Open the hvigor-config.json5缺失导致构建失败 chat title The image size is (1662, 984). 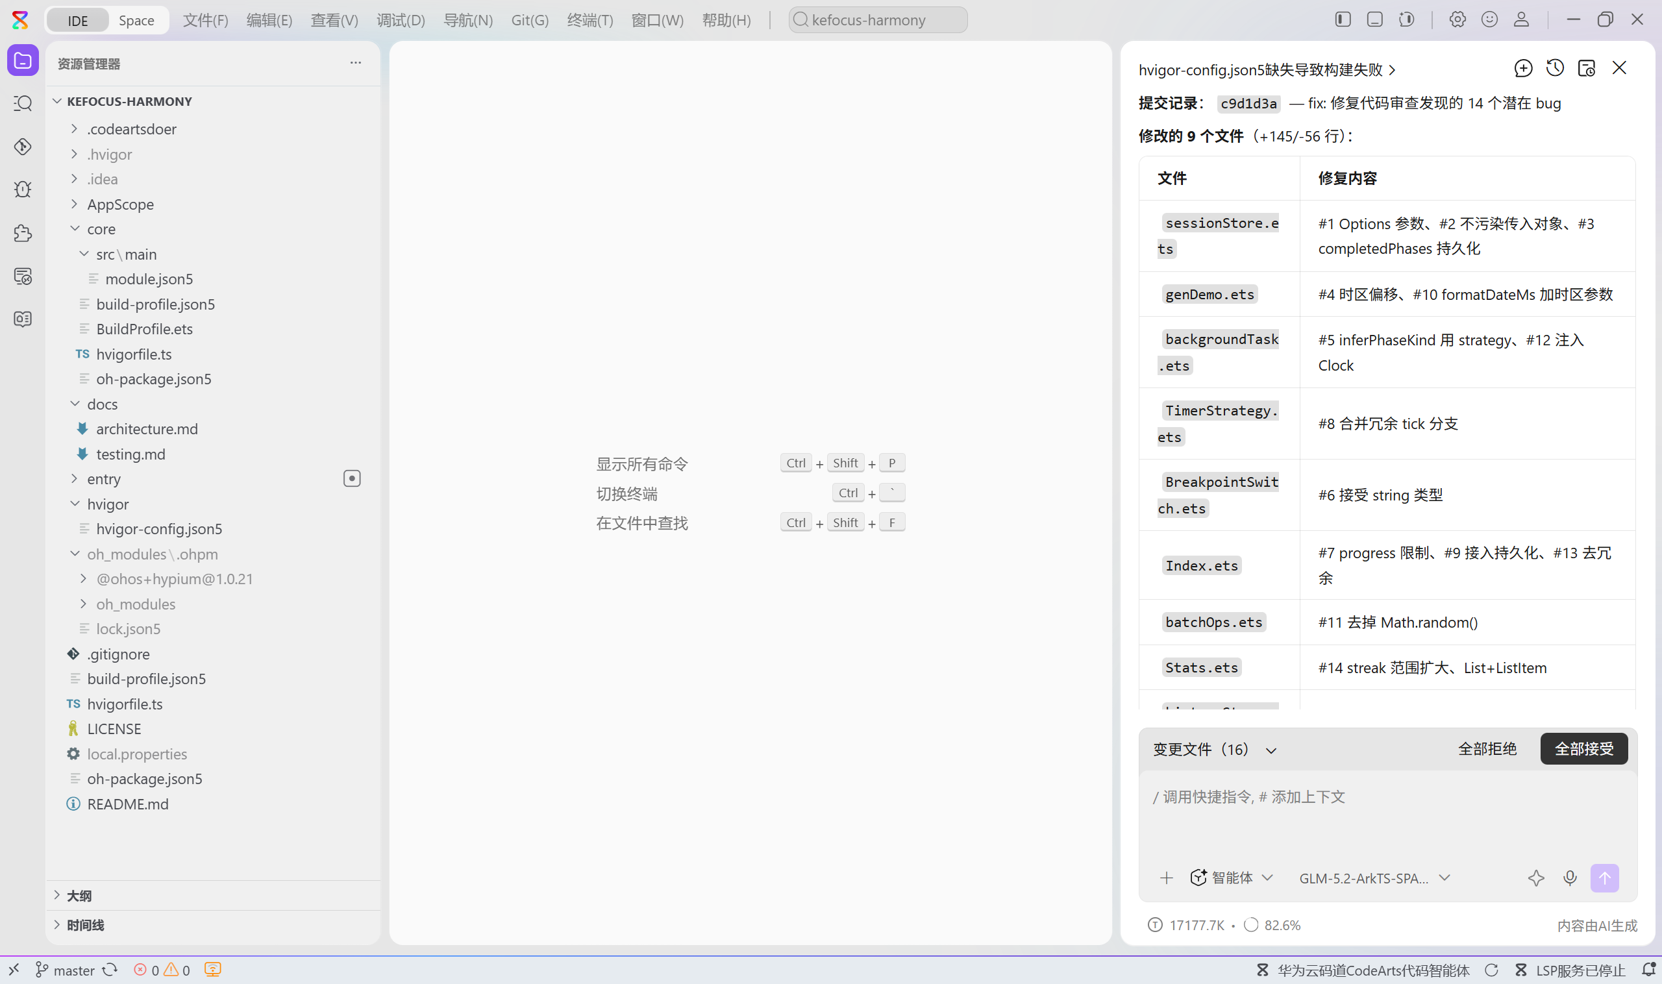[x=1267, y=69]
